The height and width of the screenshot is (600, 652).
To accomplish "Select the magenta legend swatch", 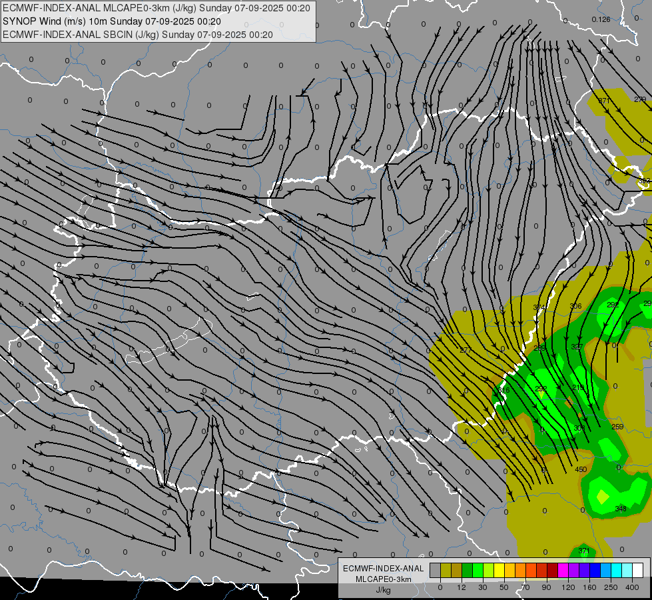I will (563, 571).
